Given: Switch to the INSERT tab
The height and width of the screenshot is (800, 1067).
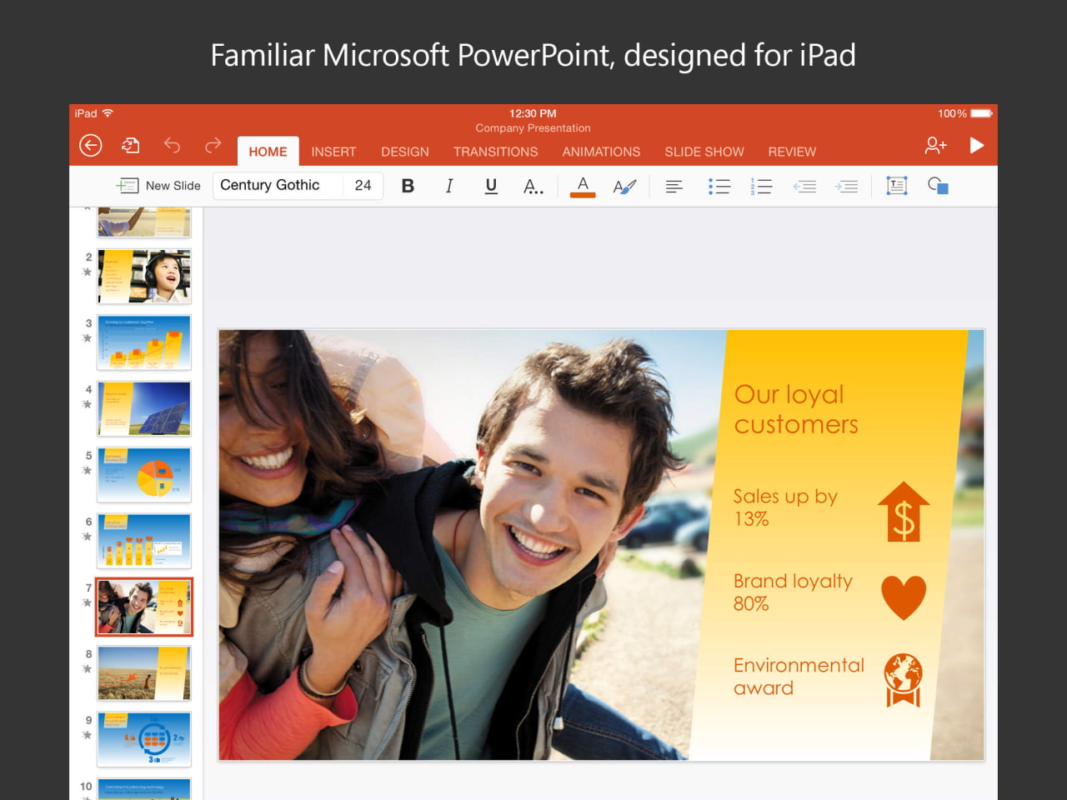Looking at the screenshot, I should 333,152.
